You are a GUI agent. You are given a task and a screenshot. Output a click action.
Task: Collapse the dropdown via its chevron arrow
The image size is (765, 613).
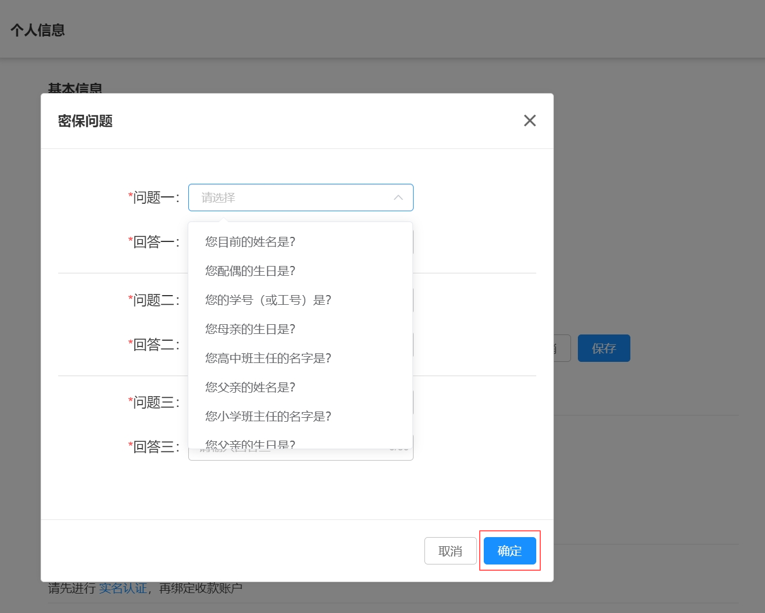(398, 197)
